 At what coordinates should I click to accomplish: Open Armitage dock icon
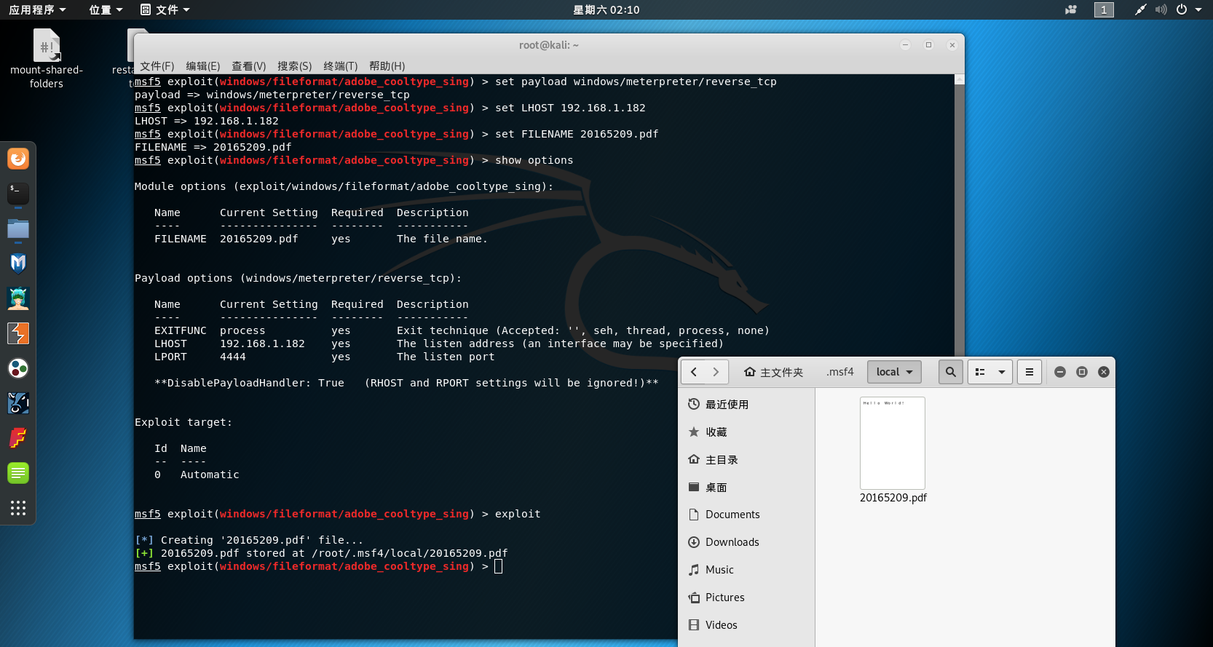(x=18, y=298)
